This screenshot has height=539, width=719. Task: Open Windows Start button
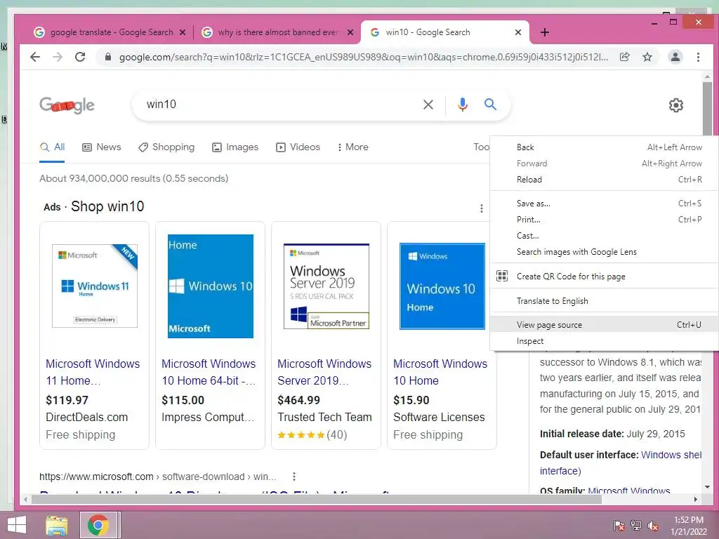click(x=17, y=525)
